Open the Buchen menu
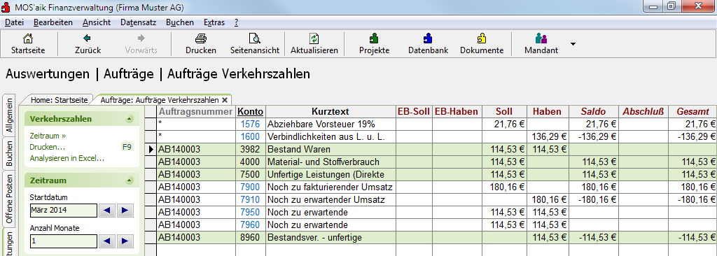Screen dimensions: 717x256 180,22
